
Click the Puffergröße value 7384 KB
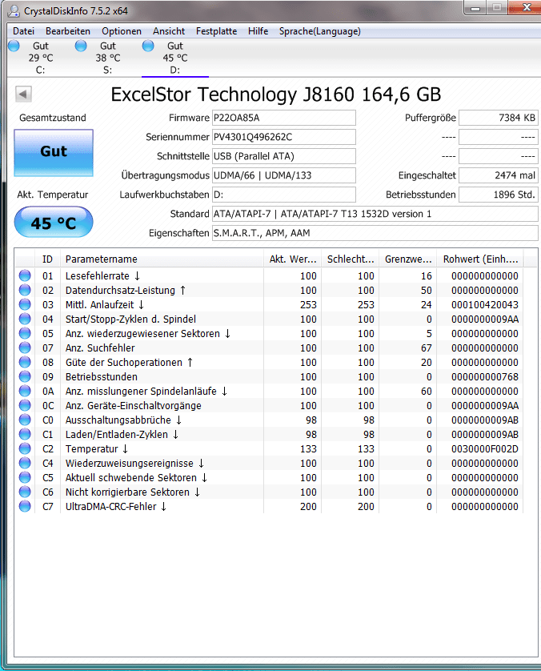[x=499, y=118]
